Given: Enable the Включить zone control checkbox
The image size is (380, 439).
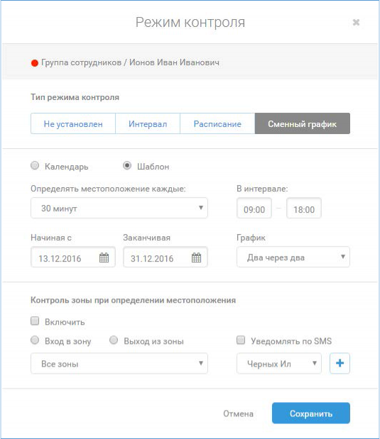Looking at the screenshot, I should click(x=35, y=321).
